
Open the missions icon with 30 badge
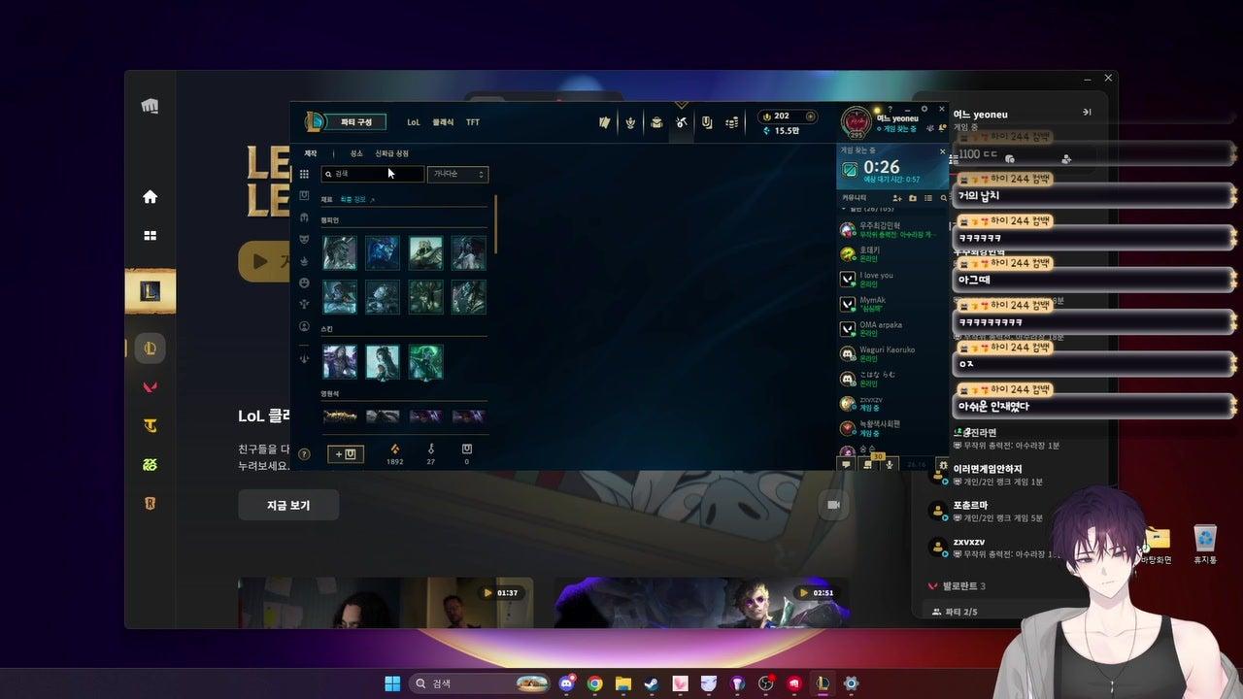pos(868,464)
